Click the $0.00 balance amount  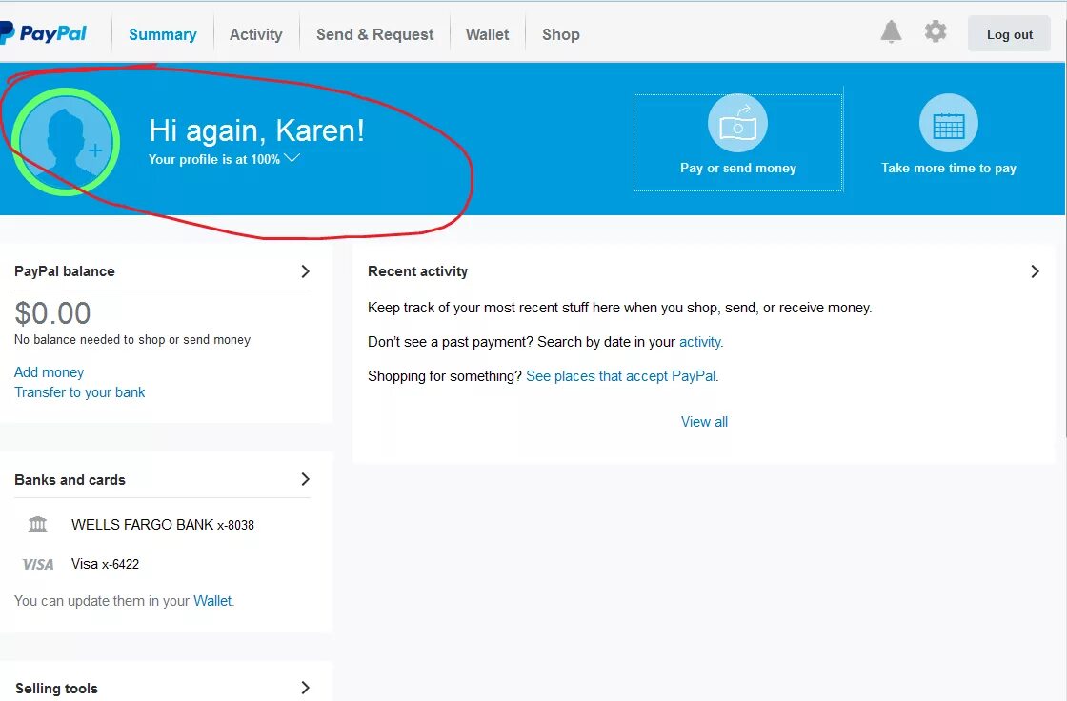click(x=52, y=313)
